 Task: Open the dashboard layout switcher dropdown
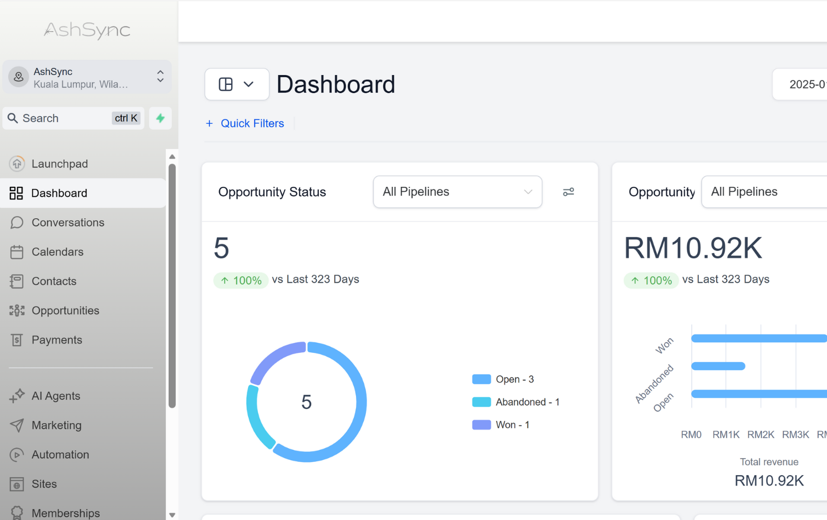(237, 84)
